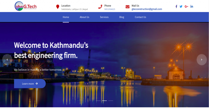Click the gtecconstruction@gmail.com email link

click(147, 9)
